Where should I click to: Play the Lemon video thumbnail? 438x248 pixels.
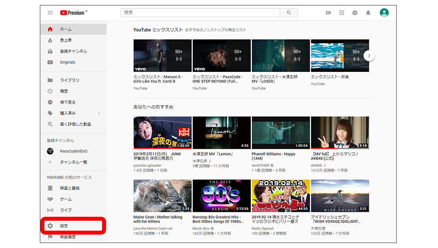point(221,133)
